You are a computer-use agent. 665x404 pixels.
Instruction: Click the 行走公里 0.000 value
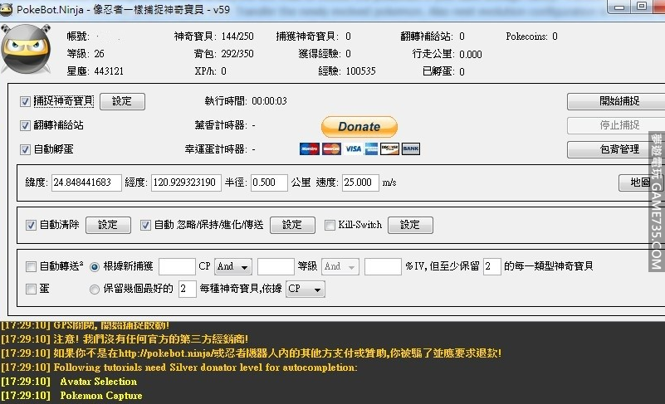(x=471, y=54)
